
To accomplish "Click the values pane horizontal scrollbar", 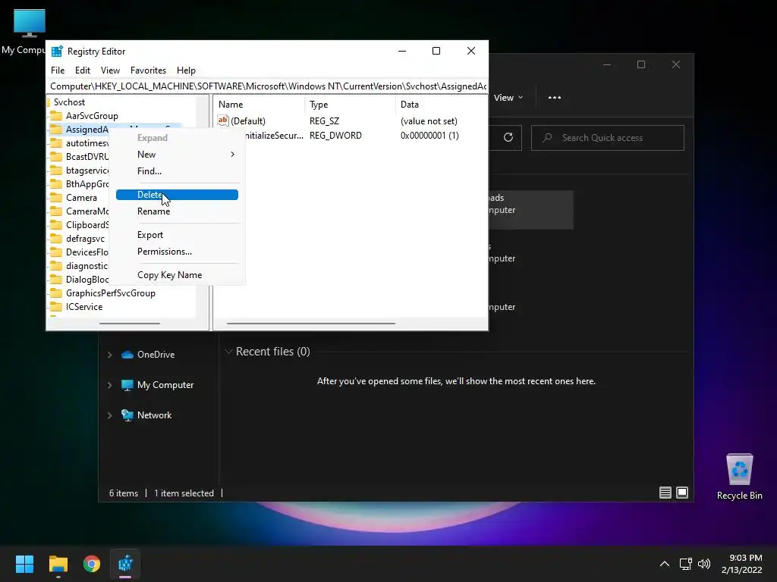I will pyautogui.click(x=310, y=323).
